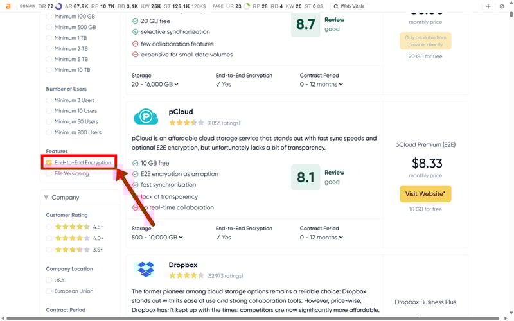Click the Ahrefs logo icon in toolbar
514x321 pixels.
[8, 6]
